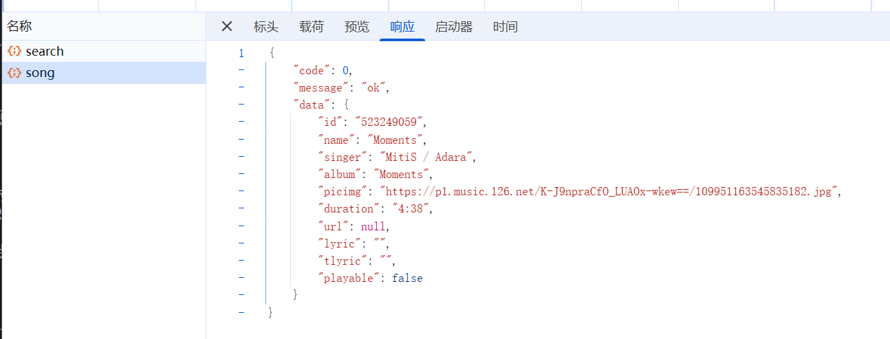Switch to the 启动器 tab

pos(454,28)
